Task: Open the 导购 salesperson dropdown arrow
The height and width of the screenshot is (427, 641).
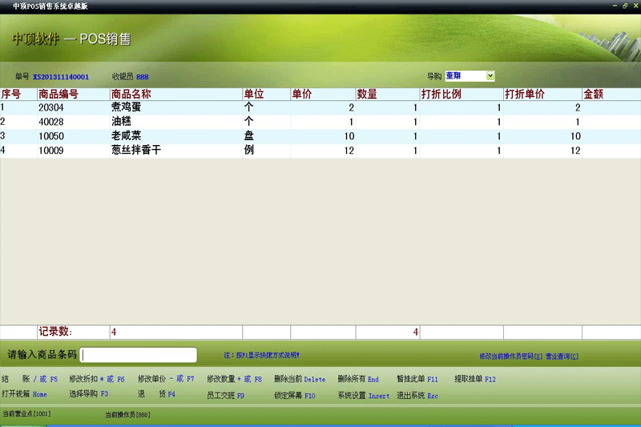Action: click(x=490, y=75)
